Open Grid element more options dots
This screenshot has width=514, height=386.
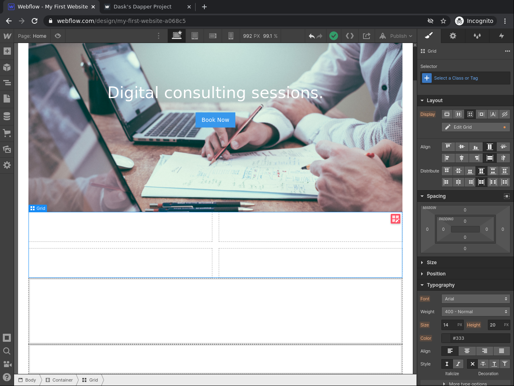point(508,51)
